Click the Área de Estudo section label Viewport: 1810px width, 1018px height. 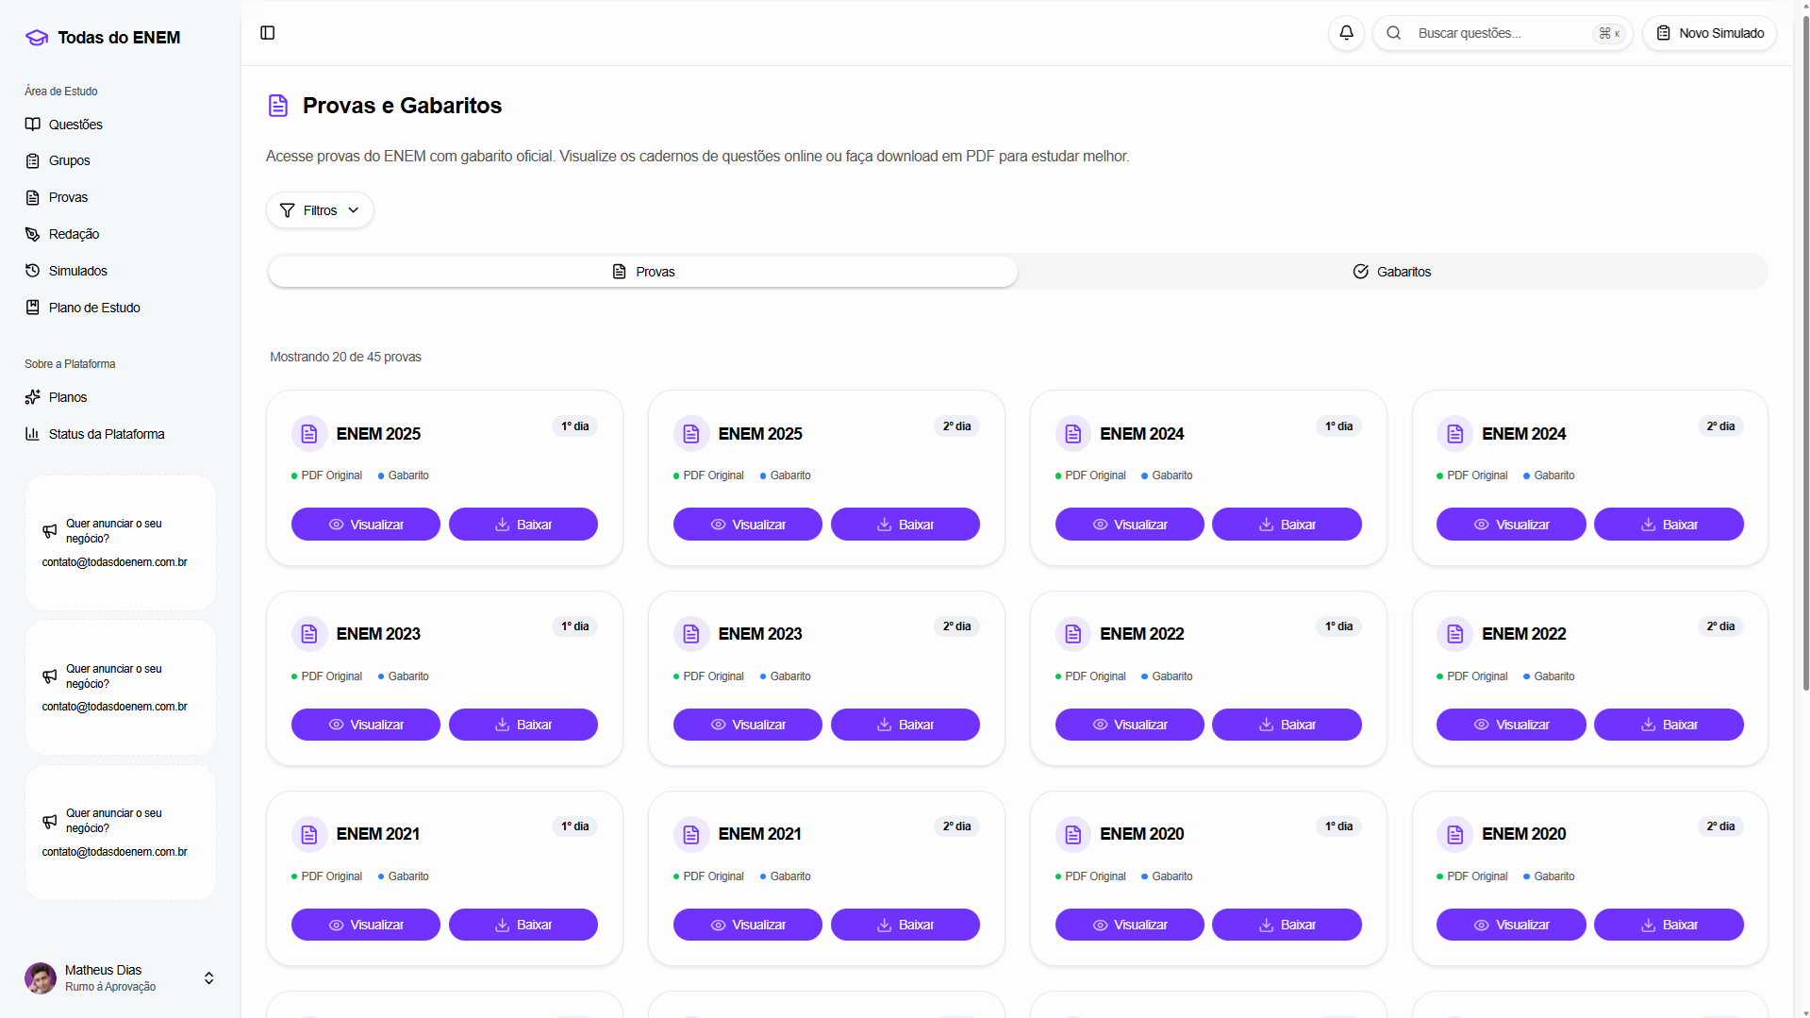click(x=61, y=92)
